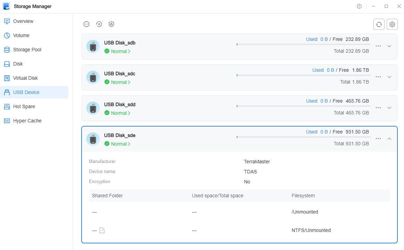Image resolution: width=404 pixels, height=250 pixels.
Task: Collapse the USB Disk_sde details
Action: (x=389, y=139)
